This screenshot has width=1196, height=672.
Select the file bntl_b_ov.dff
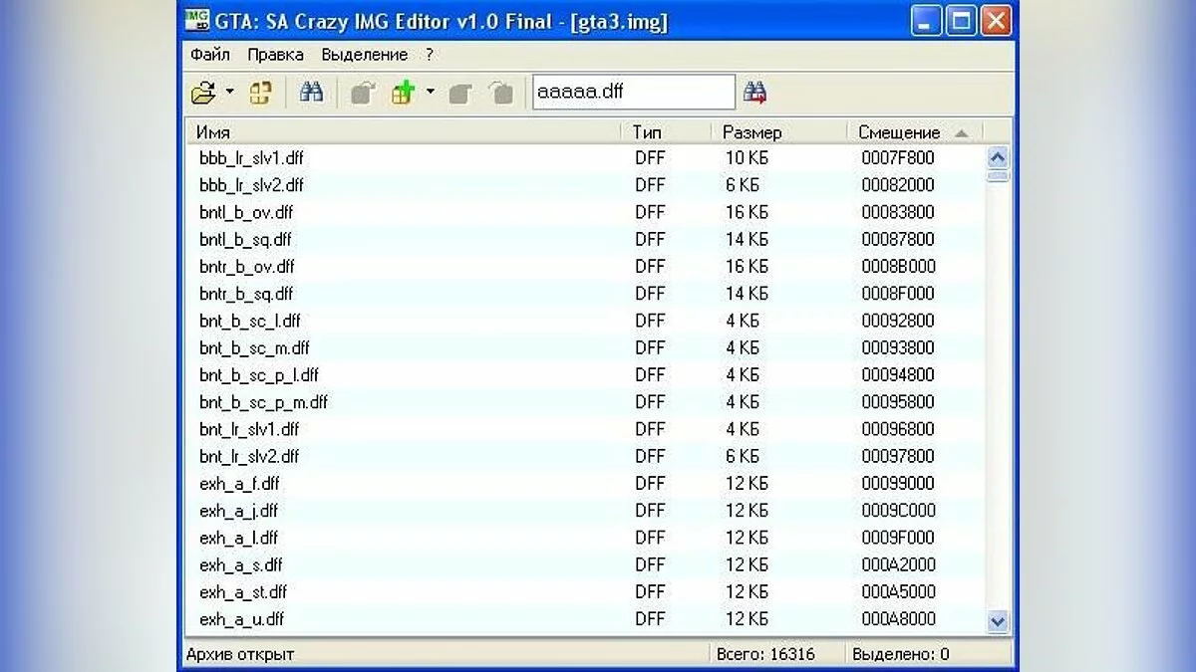[x=246, y=212]
